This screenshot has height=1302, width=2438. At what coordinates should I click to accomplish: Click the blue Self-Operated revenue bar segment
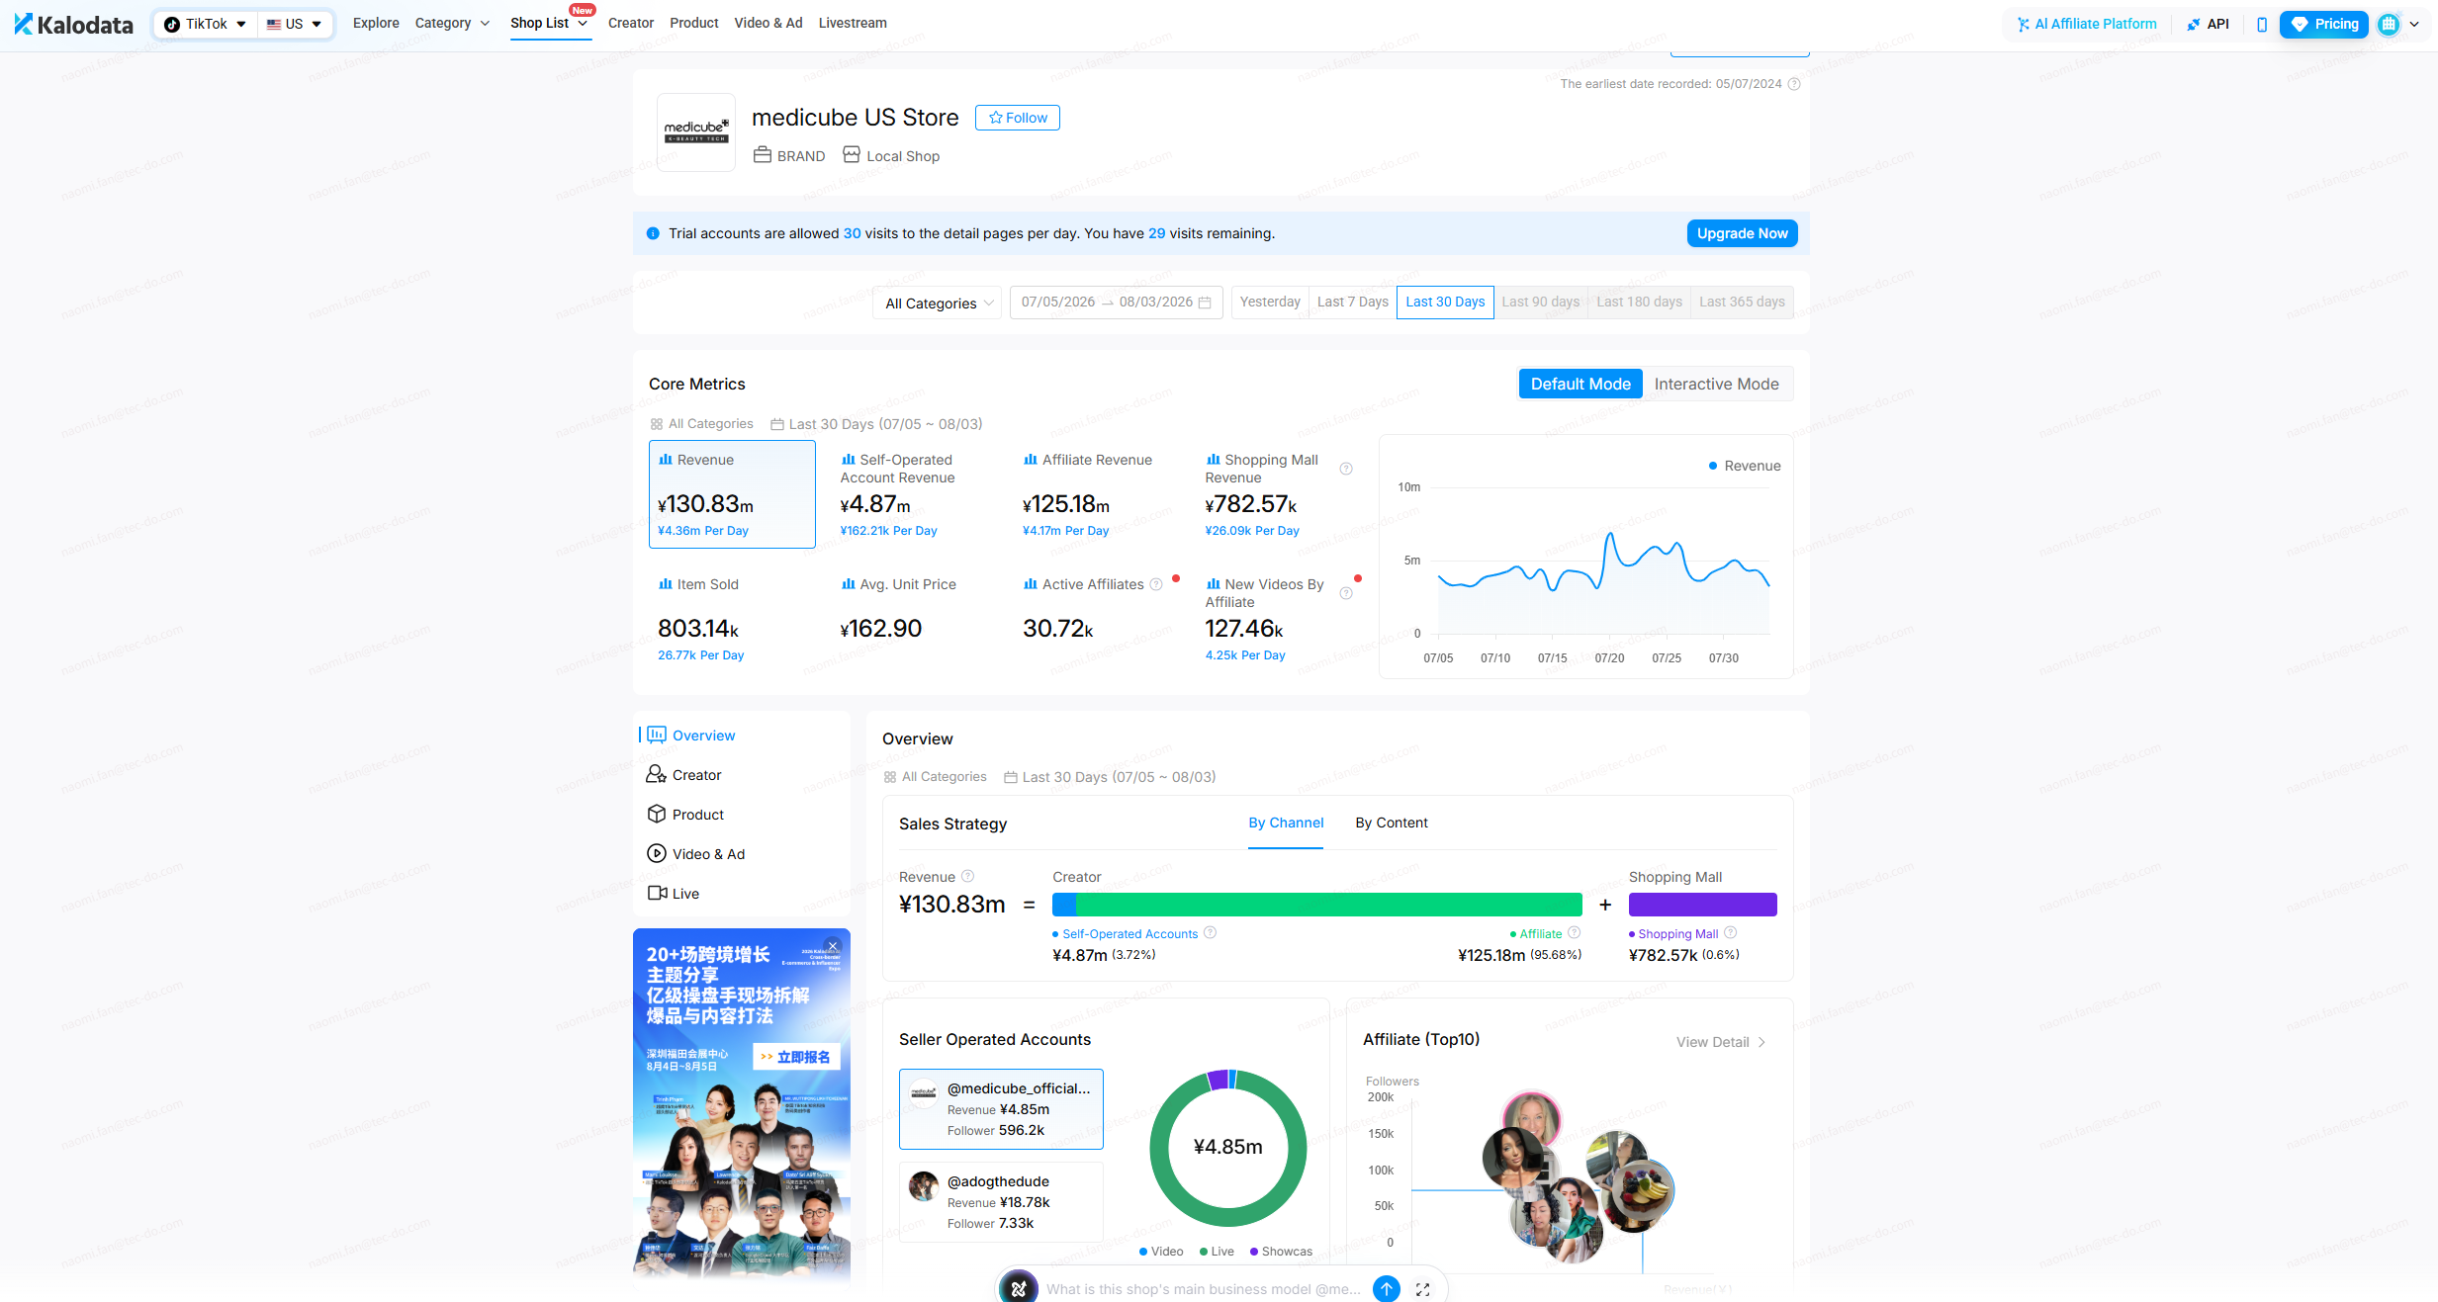click(x=1064, y=905)
